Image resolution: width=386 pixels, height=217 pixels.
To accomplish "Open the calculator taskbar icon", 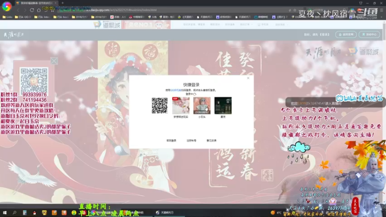I will click(x=25, y=213).
